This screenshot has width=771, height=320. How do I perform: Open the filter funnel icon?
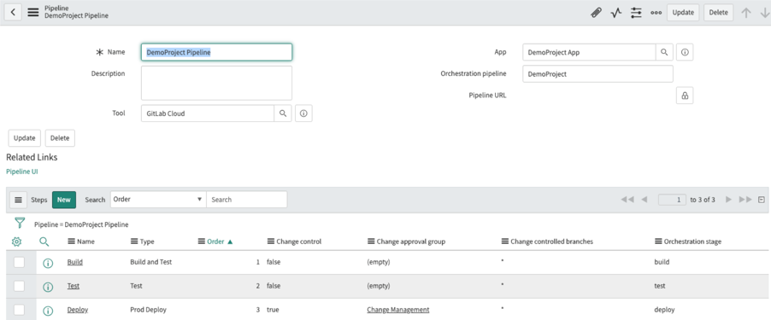coord(19,224)
